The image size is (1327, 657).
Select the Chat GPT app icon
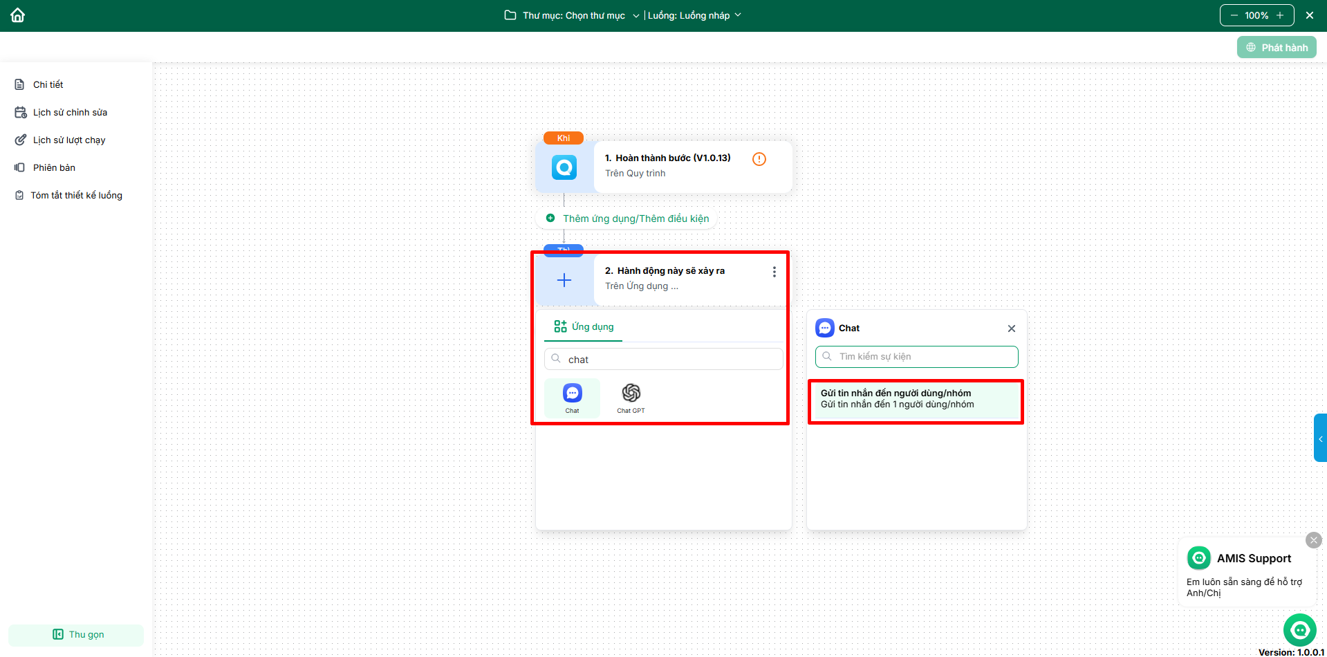click(631, 394)
